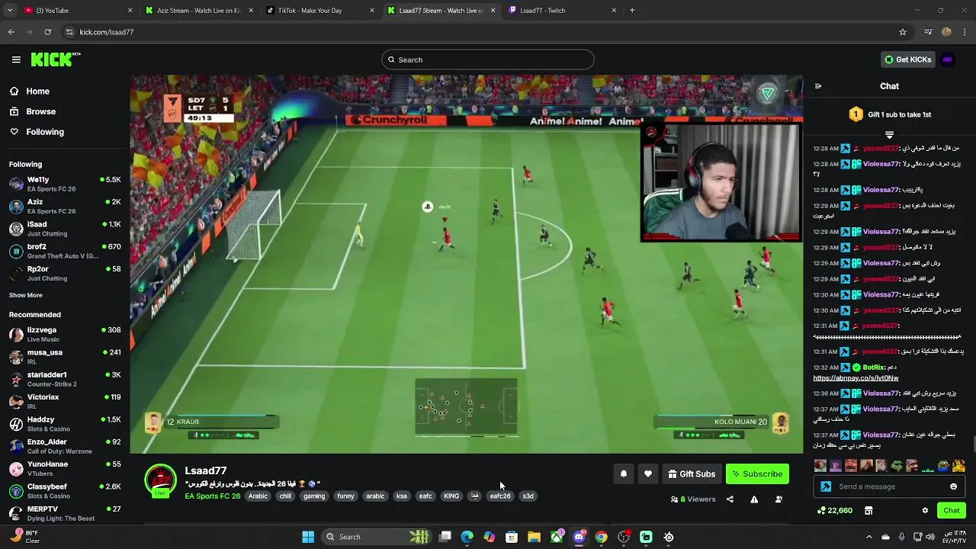Reload the page in browser
The image size is (976, 549).
click(47, 32)
